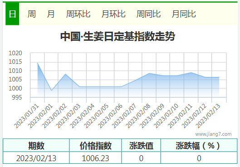Click the 涨跌幅（%） column header
Image resolution: width=240 pixels, height=167 pixels.
coord(199,145)
